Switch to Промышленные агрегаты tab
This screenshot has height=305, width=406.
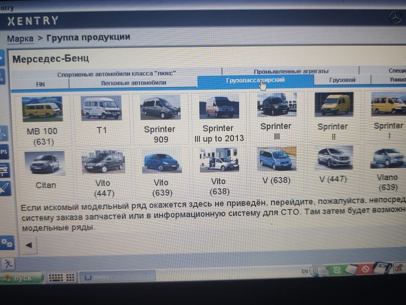291,71
